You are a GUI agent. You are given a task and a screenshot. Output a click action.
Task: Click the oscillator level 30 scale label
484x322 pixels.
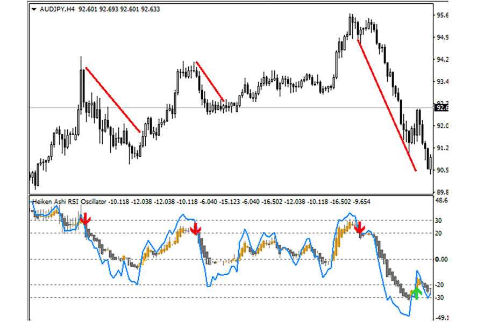[439, 221]
